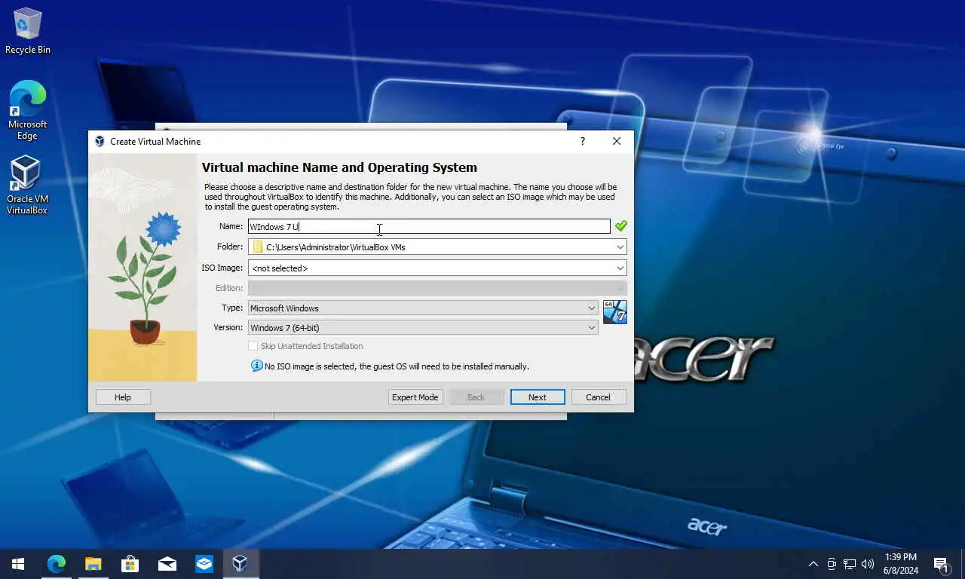Open File Explorer from the taskbar
The image size is (965, 579).
coord(93,563)
